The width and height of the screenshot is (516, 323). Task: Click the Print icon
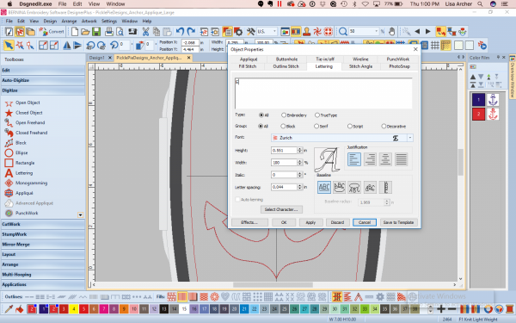tap(109, 32)
